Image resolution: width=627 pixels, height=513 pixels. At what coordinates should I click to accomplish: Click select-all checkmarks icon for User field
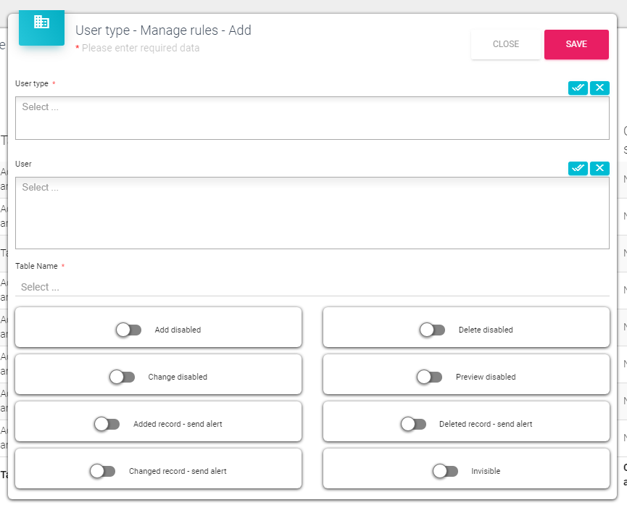click(x=578, y=168)
